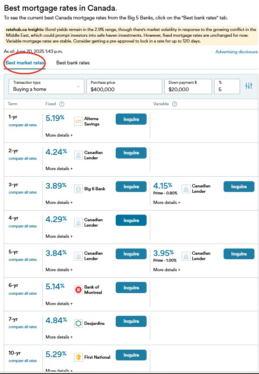Click the Desjardins hexagon logo

tap(78, 324)
